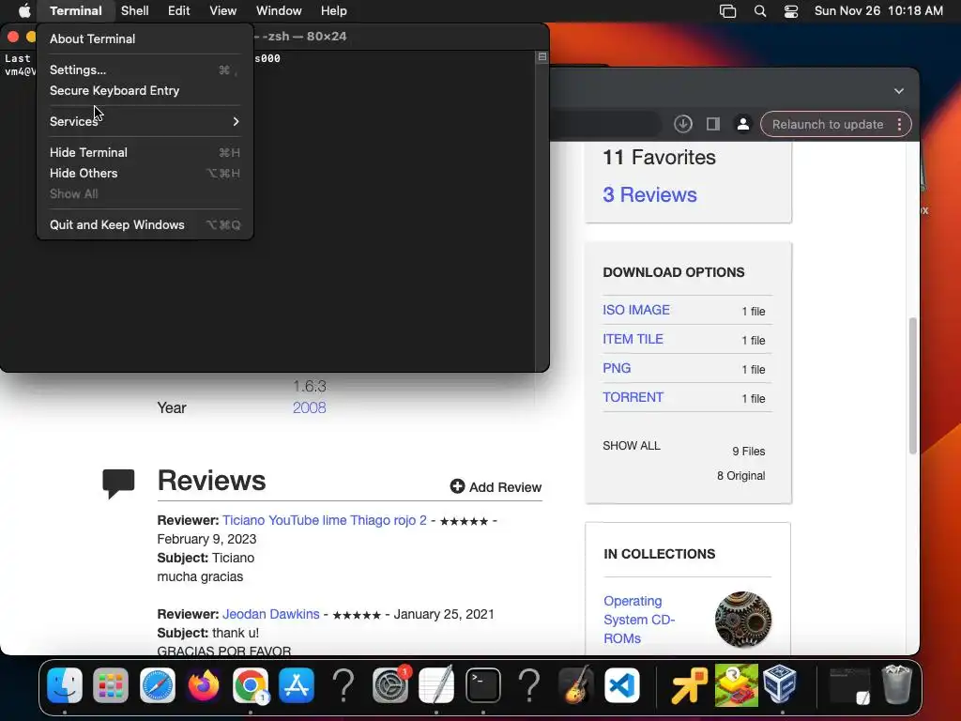
Task: Open the Edit menu
Action: coord(179,11)
